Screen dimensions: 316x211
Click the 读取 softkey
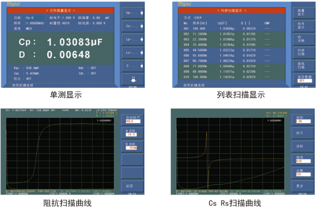(303, 146)
